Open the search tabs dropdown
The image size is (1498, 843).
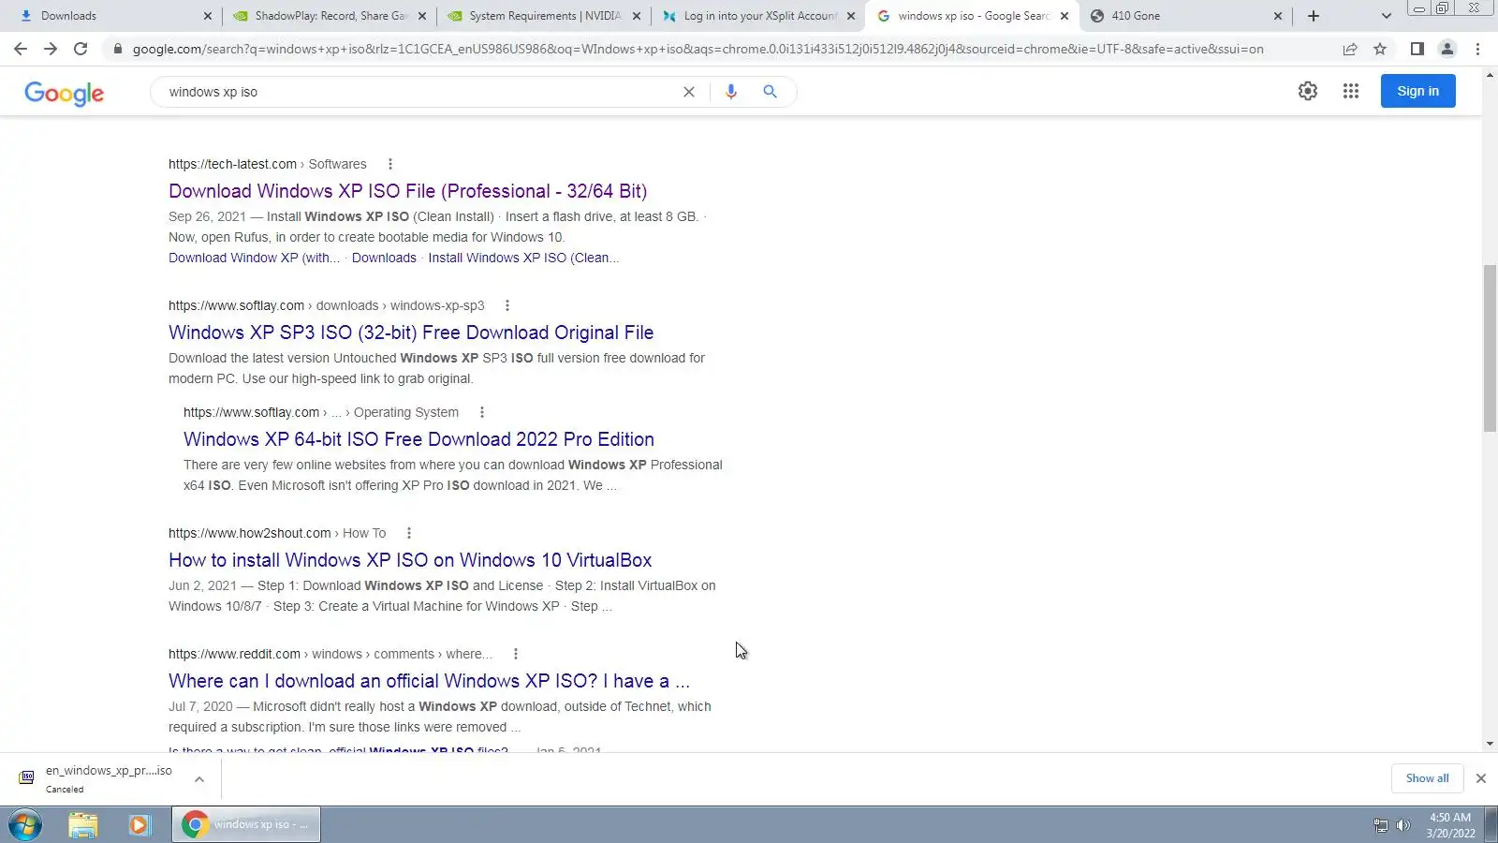point(1387,16)
